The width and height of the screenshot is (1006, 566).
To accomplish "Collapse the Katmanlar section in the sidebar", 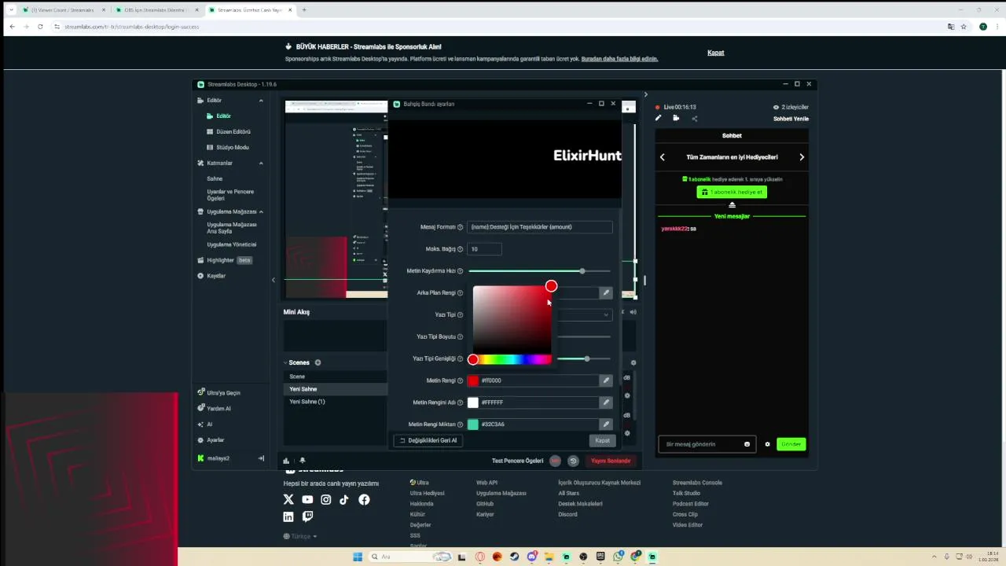I will (x=261, y=164).
